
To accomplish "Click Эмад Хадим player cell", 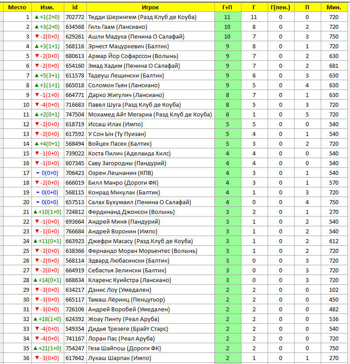I will coord(151,66).
